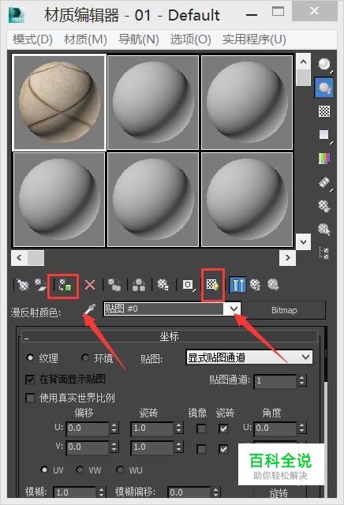This screenshot has width=344, height=505.
Task: Click the 旋转 button
Action: point(279,493)
